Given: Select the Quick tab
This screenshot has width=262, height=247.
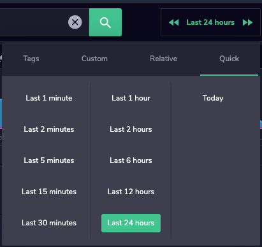Looking at the screenshot, I should click(229, 59).
